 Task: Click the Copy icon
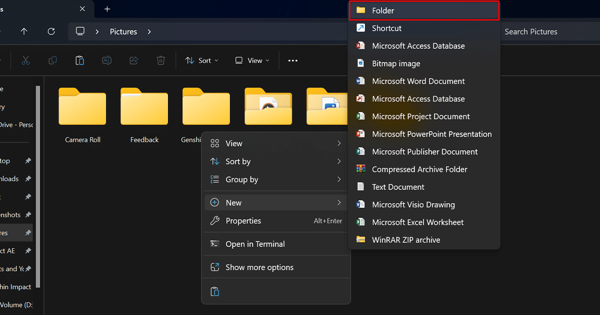[x=52, y=60]
